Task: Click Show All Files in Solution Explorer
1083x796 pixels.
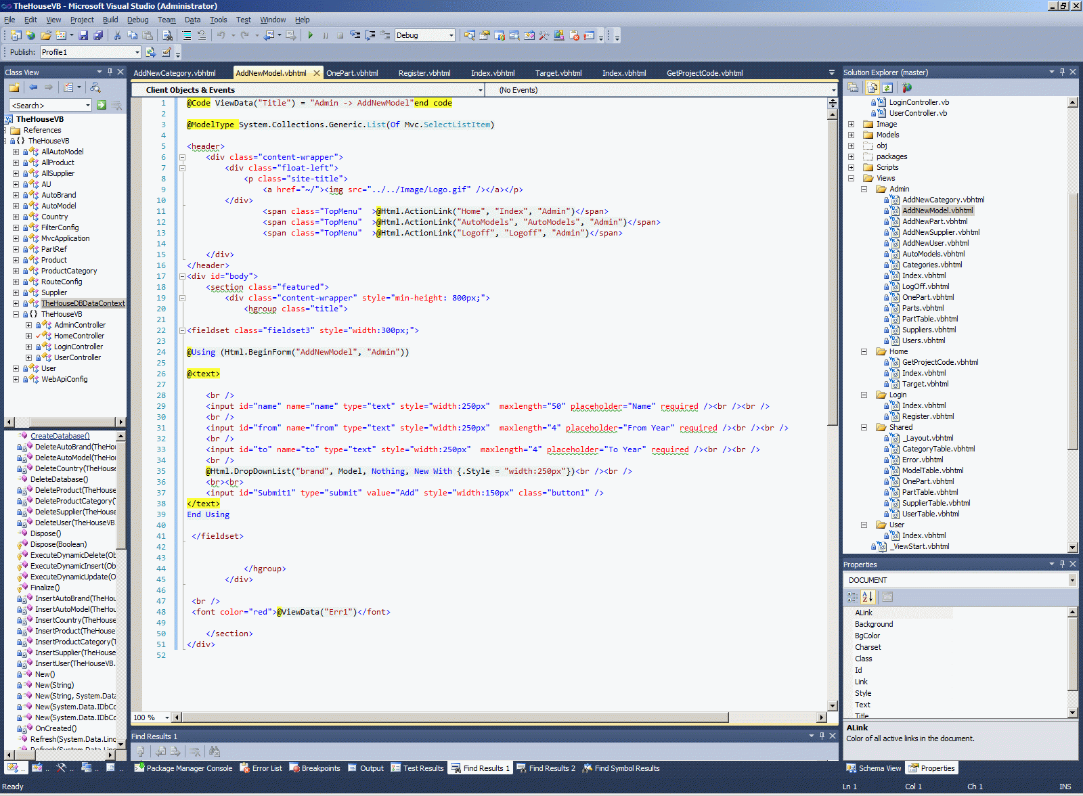Action: 872,87
